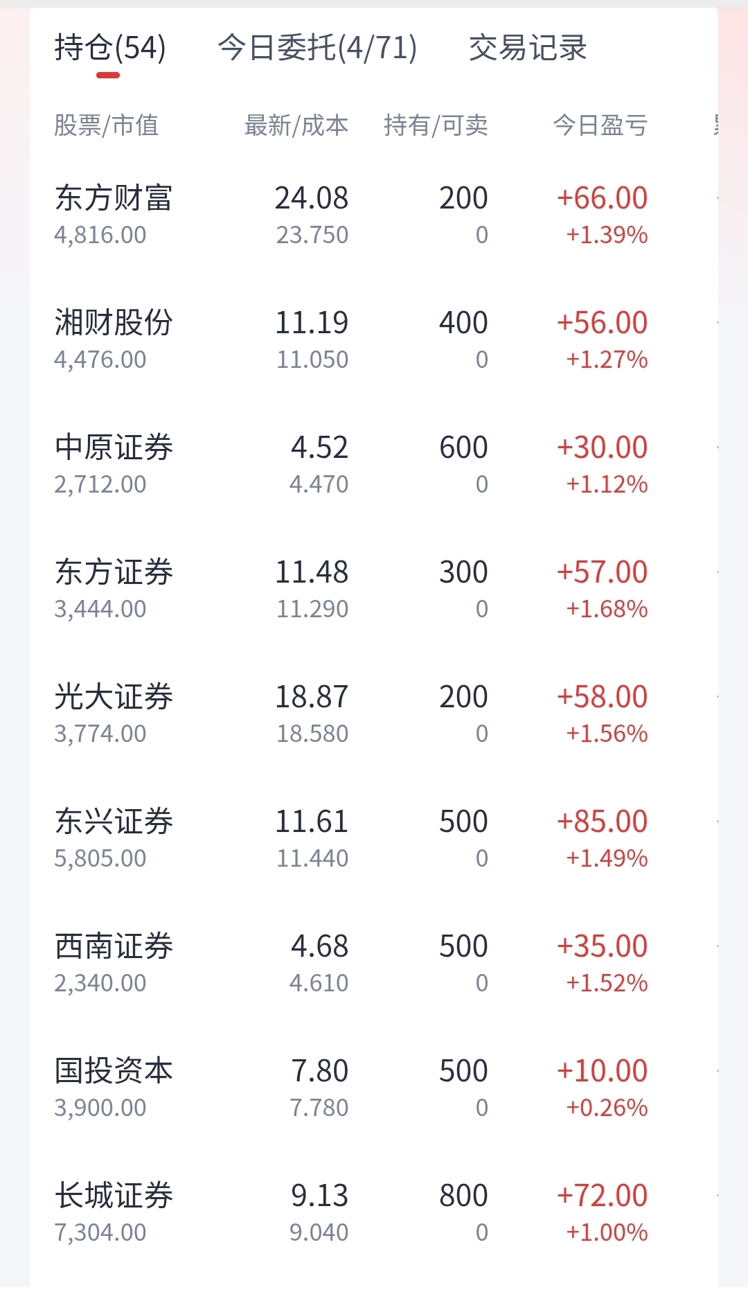748x1292 pixels.
Task: Select the 东方财富 holding row
Action: [x=374, y=215]
